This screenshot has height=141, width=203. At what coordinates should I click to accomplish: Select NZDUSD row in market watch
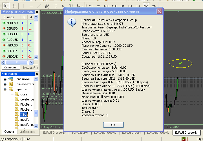click(17, 45)
